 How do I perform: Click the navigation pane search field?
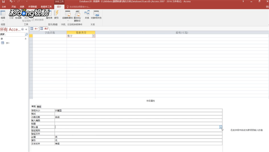point(12,34)
